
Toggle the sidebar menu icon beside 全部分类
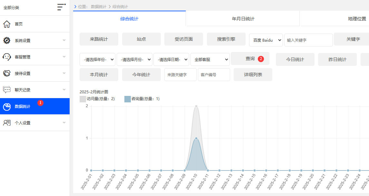pos(62,7)
